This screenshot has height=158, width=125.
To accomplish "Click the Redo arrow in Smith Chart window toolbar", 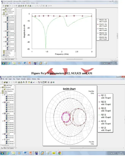I will (x=36, y=82).
